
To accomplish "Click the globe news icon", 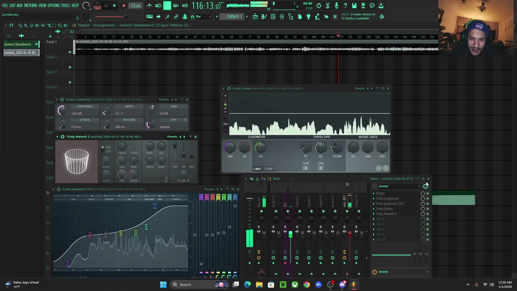I will 382,17.
